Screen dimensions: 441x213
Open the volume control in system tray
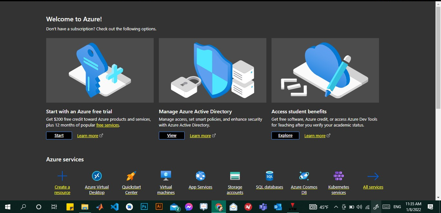(x=359, y=207)
